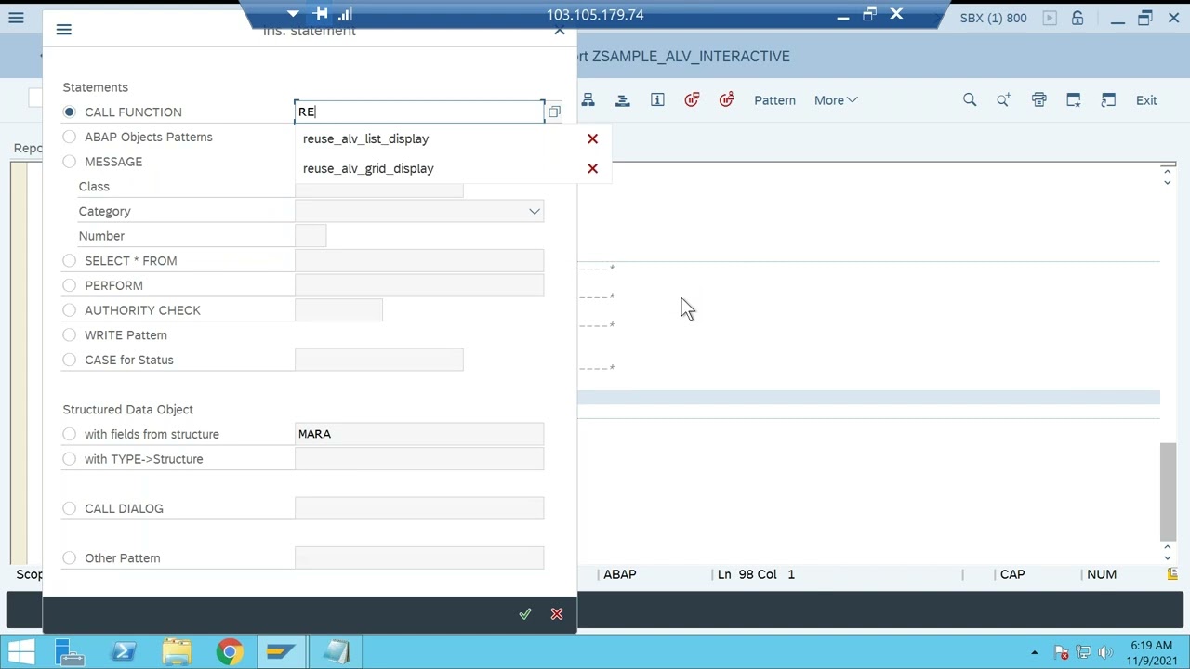Click the pin icon in the remote session bar

click(x=321, y=14)
